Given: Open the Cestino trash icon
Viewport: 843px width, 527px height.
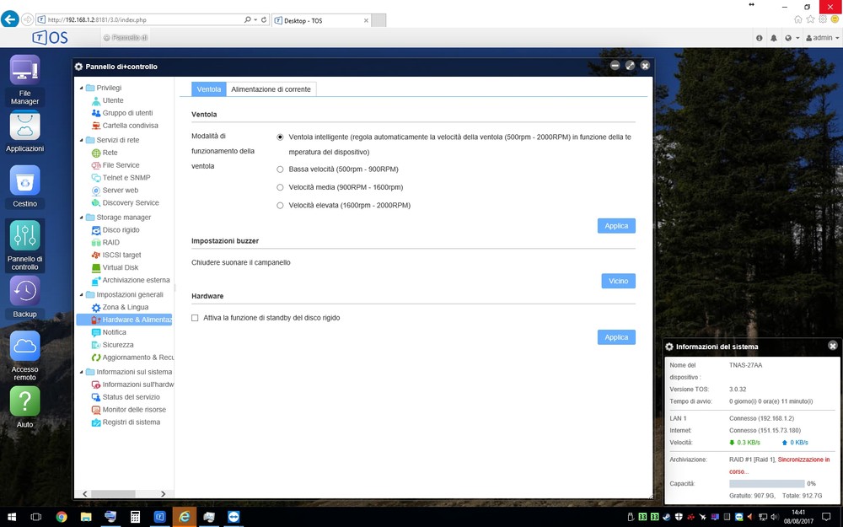Looking at the screenshot, I should [24, 180].
